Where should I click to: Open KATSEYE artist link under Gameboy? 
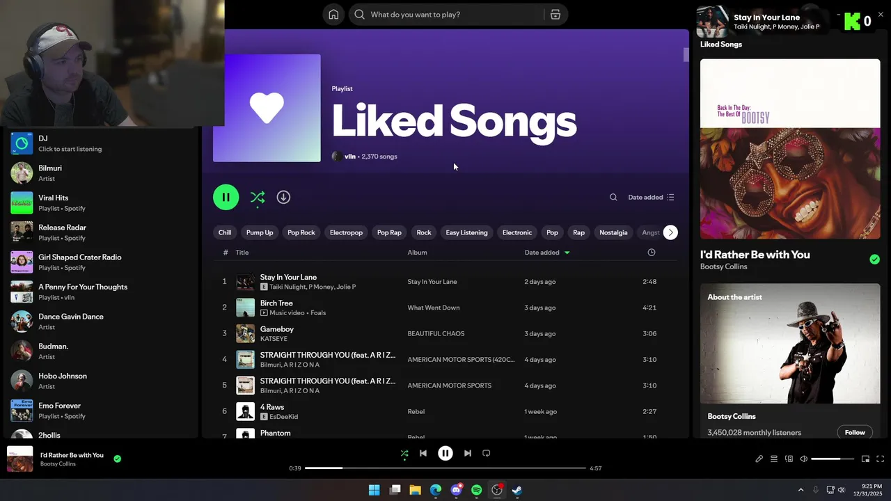point(274,339)
